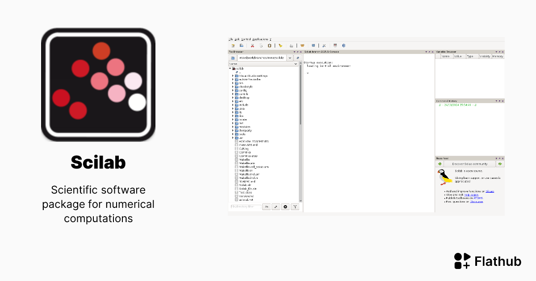Toggle the regular expression filter button
This screenshot has height=281, width=536.
coord(276,207)
